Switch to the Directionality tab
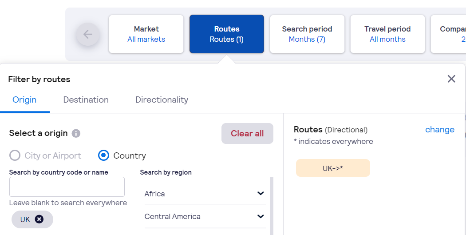The image size is (466, 235). coord(162,100)
